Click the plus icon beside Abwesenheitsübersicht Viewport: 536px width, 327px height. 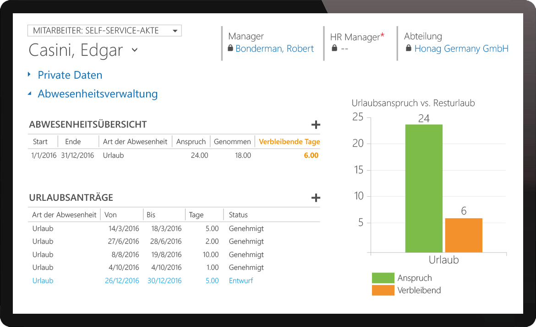(316, 125)
